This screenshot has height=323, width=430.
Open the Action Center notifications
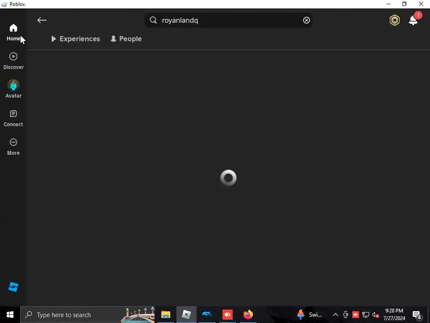pyautogui.click(x=417, y=315)
